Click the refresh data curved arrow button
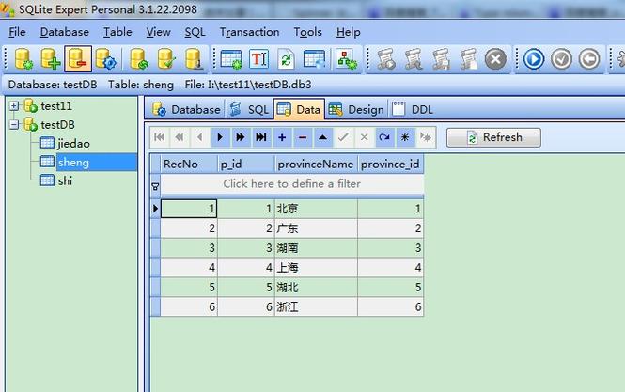This screenshot has width=625, height=392. tap(384, 137)
